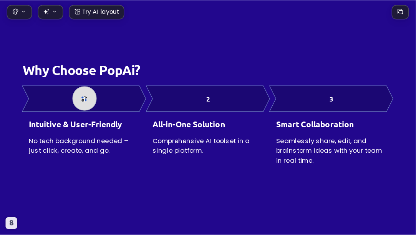Click the Seamlessly share, edit paragraph
Image resolution: width=416 pixels, height=235 pixels.
[x=329, y=150]
